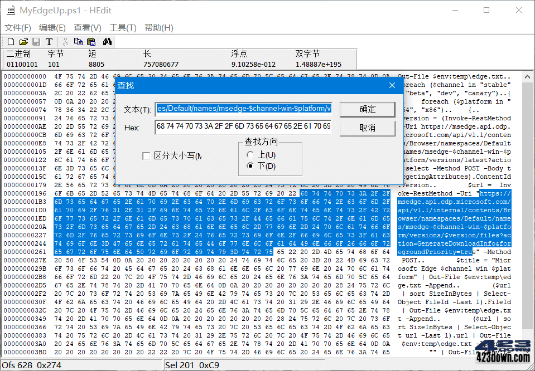Open the 文件(F) menu

pyautogui.click(x=18, y=27)
